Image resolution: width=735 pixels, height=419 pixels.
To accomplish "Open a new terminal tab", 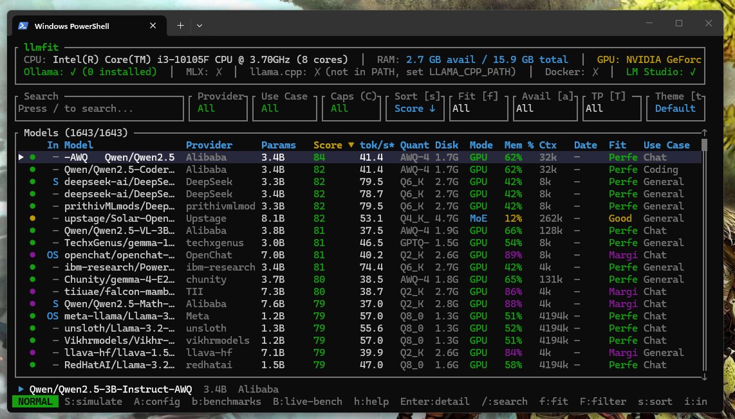I will (180, 26).
